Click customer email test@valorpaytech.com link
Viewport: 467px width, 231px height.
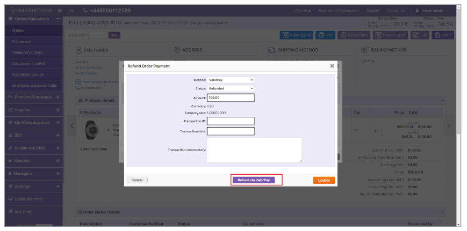[99, 81]
